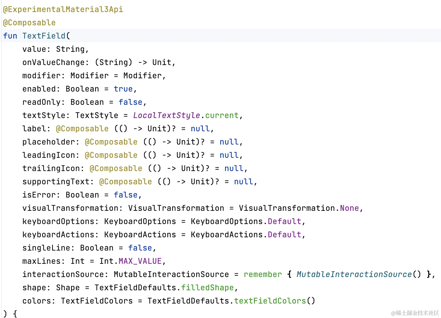The height and width of the screenshot is (318, 441).
Task: Click the 'value' parameter name
Action: (34, 49)
